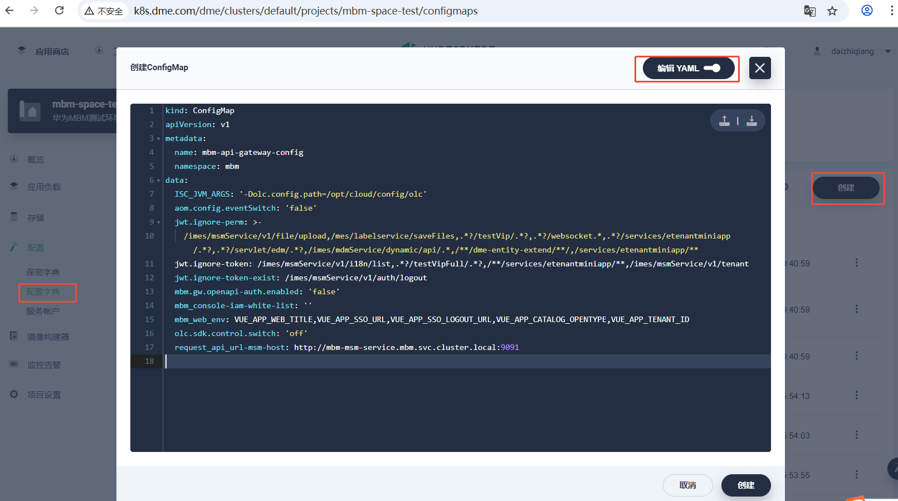Close the 创建ConfigMap dialog with X
This screenshot has height=501, width=898.
[759, 68]
